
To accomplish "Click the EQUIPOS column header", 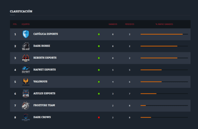I will click(26, 24).
